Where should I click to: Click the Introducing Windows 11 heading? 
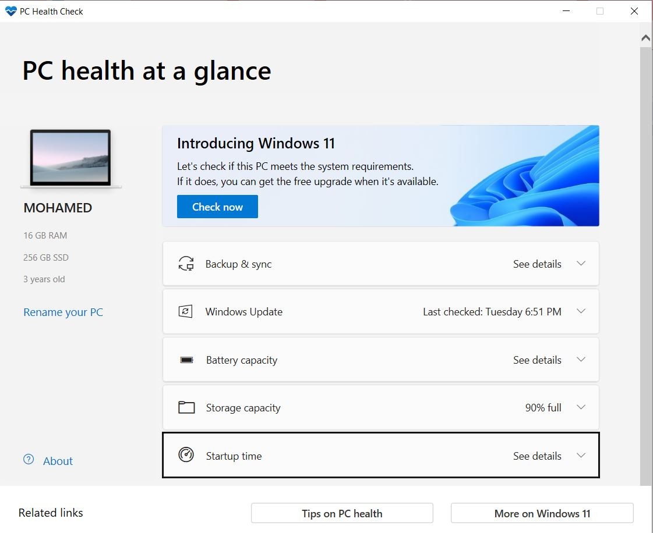click(x=256, y=143)
